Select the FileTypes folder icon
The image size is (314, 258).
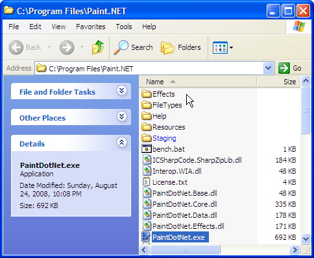click(147, 105)
